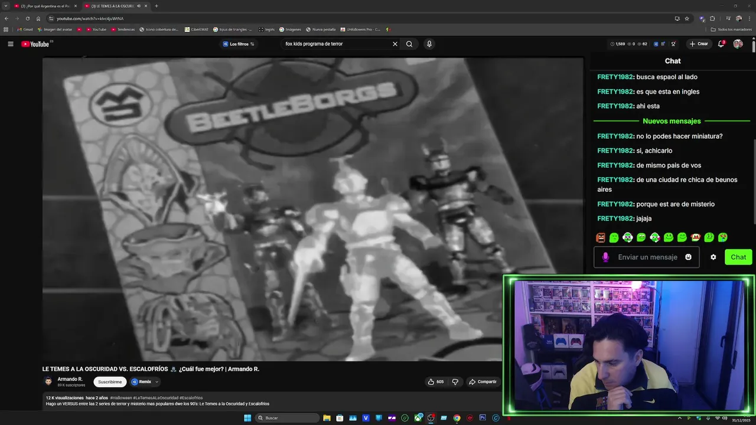Open the Inglés bookmark
Screen dimensions: 756x425
coord(266,30)
